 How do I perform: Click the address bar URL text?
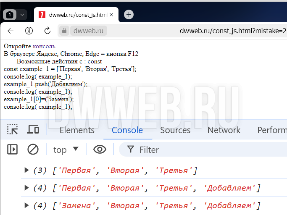click(x=233, y=31)
